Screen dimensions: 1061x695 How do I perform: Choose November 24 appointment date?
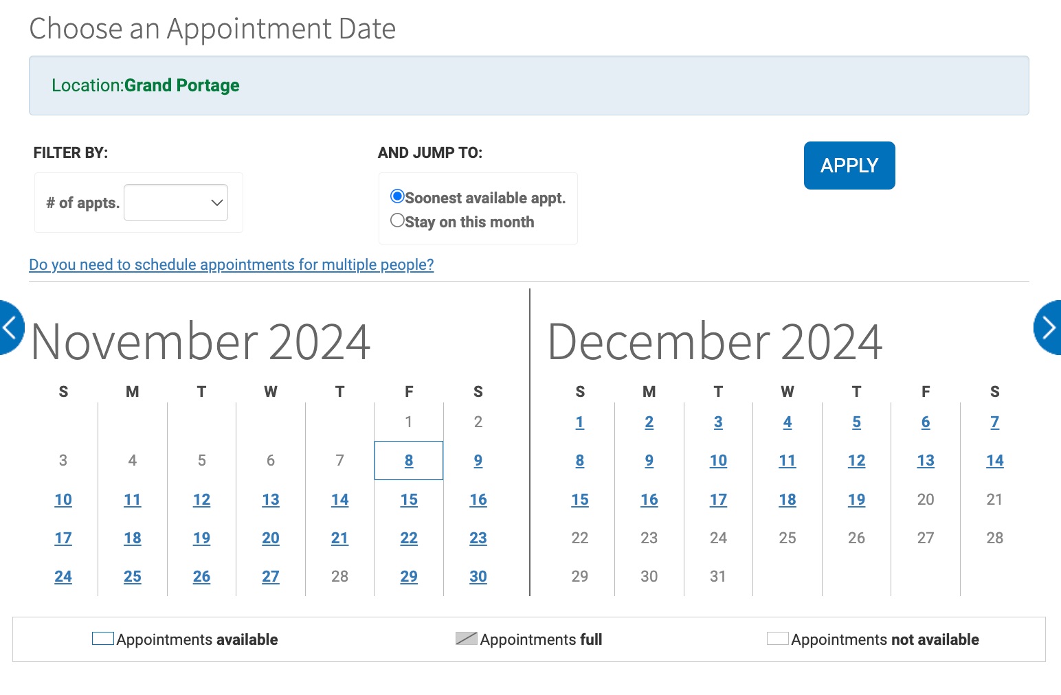[x=63, y=576]
